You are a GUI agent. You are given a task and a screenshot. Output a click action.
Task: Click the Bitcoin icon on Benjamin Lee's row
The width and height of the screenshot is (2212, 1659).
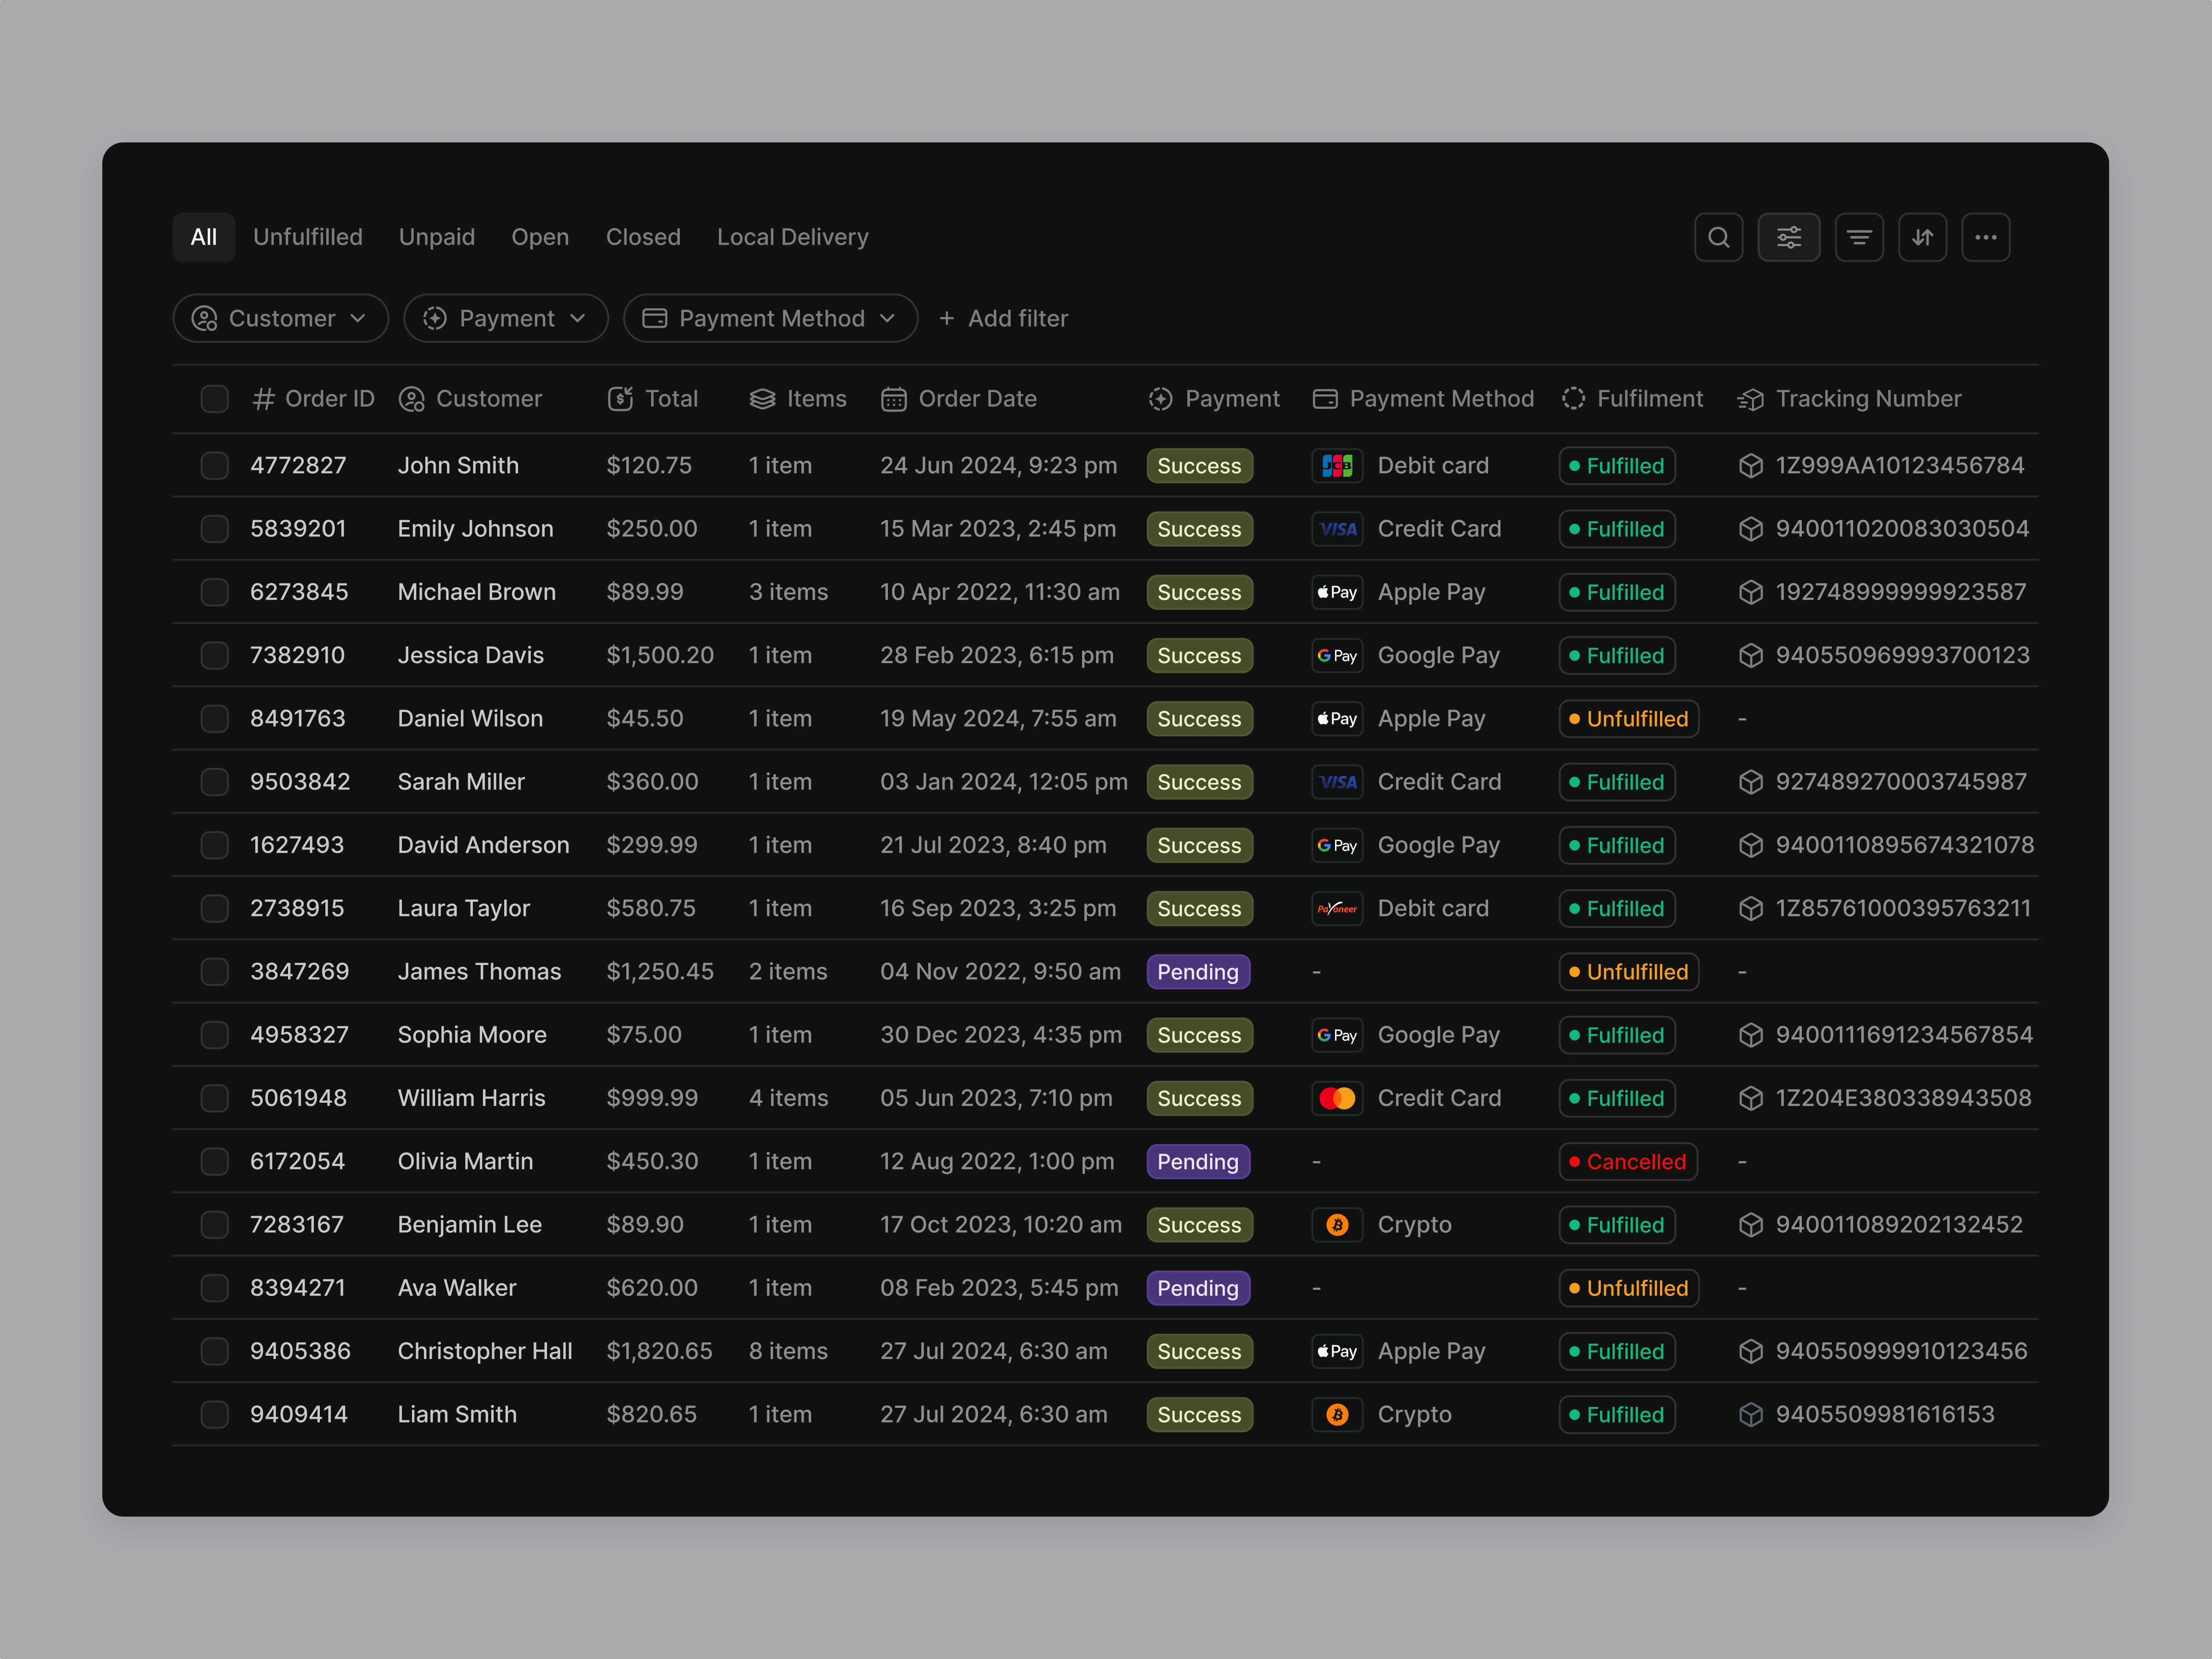[1337, 1225]
